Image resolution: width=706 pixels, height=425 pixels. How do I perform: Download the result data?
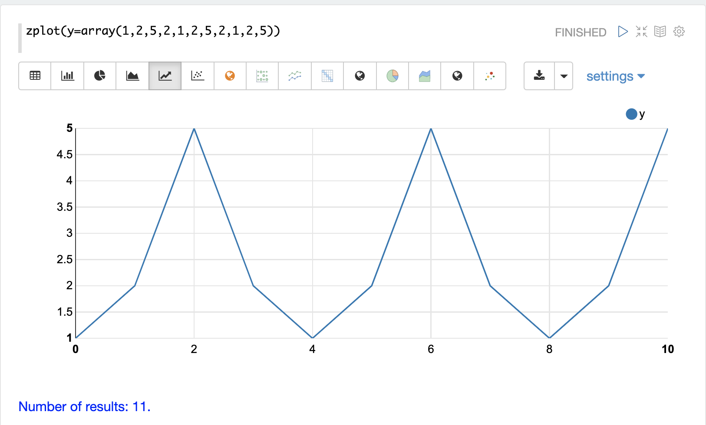coord(539,76)
